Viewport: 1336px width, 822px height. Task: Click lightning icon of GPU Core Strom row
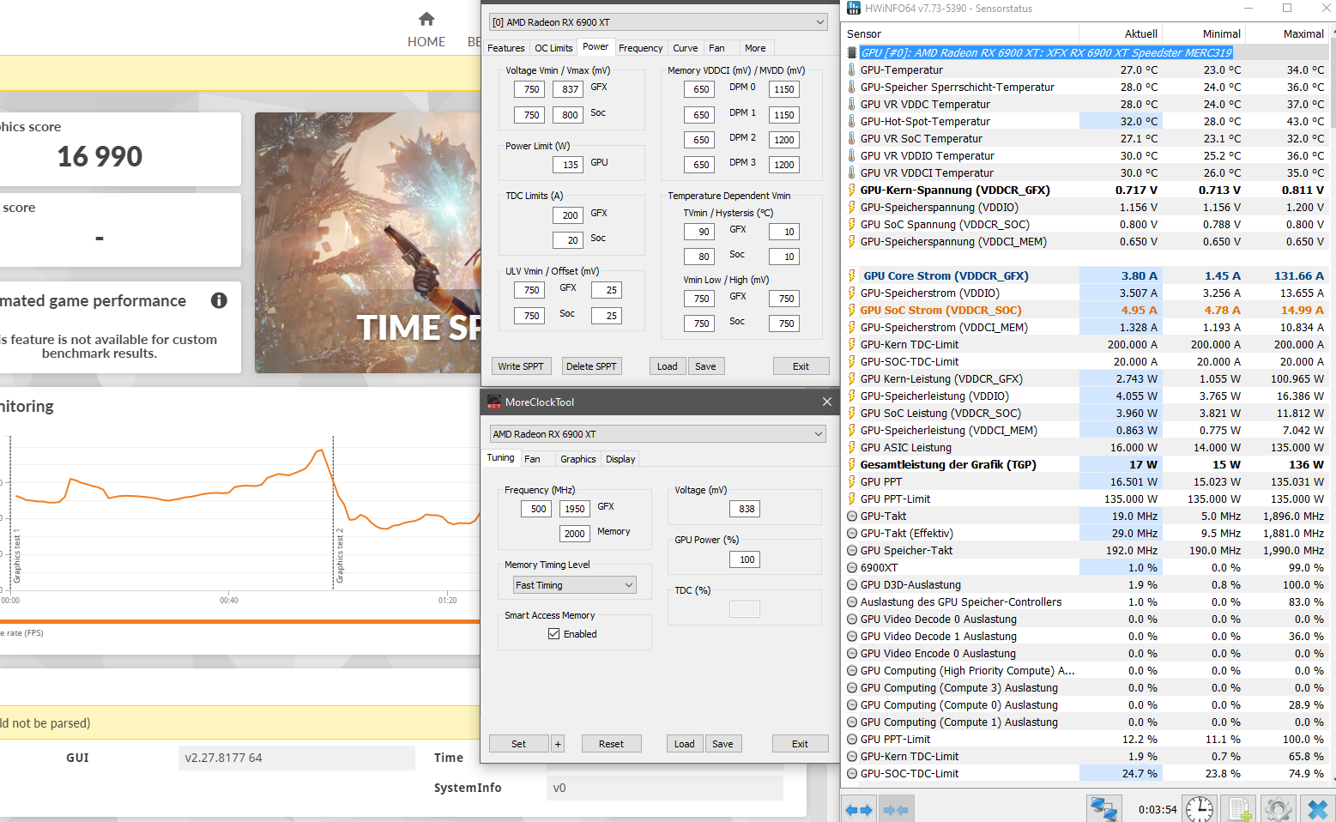(852, 275)
